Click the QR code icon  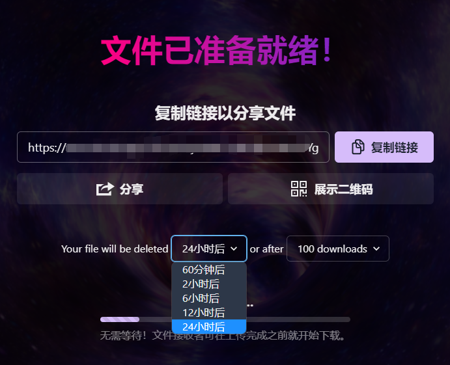coord(299,189)
